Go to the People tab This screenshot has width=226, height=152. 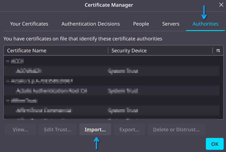[141, 24]
